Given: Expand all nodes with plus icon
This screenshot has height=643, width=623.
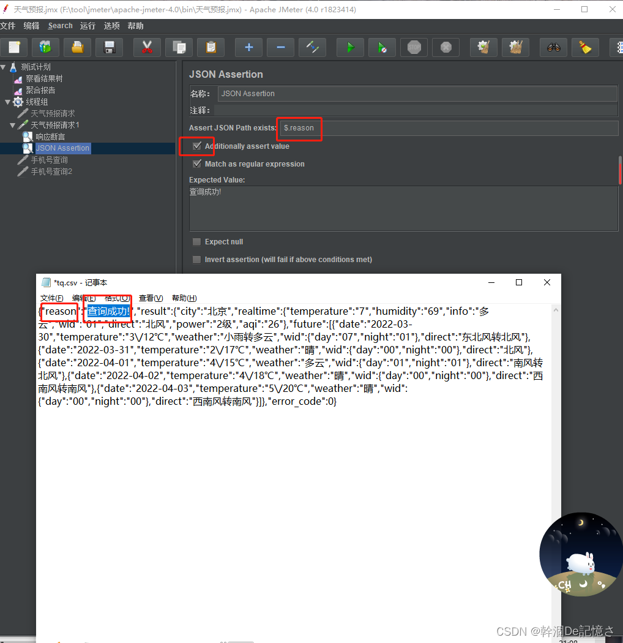Looking at the screenshot, I should [248, 47].
